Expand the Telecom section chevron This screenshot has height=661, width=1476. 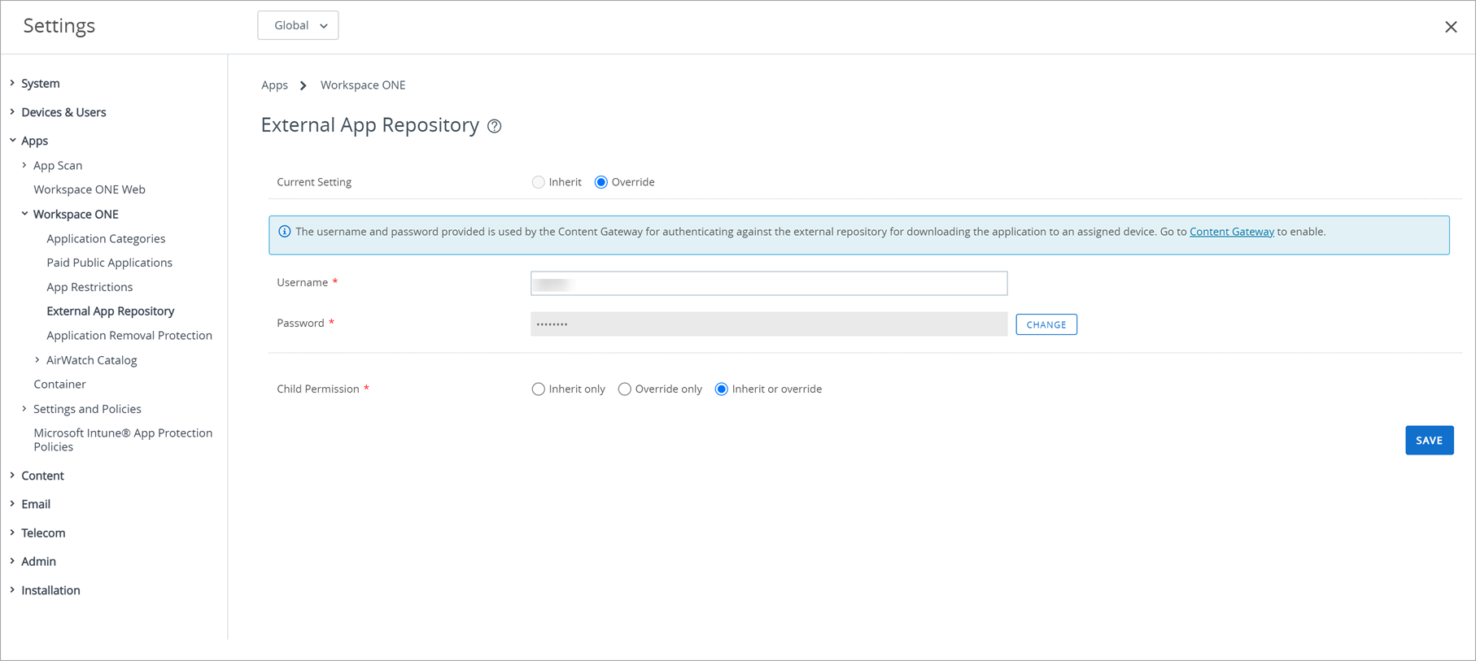coord(12,533)
